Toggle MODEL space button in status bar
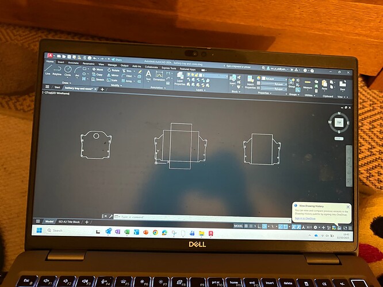 click(238, 226)
